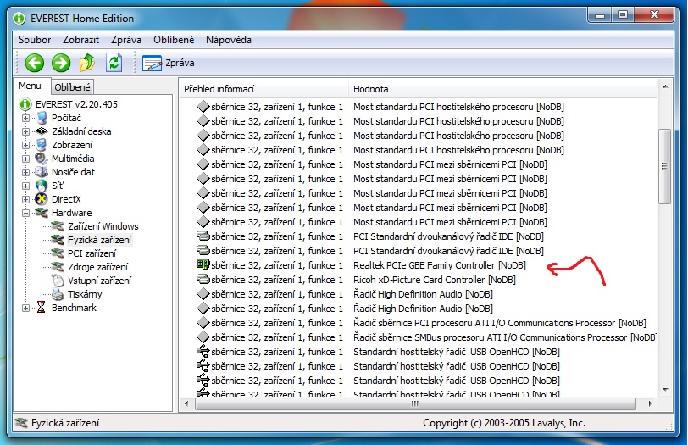Minimize the EVEREST window
This screenshot has width=688, height=445.
pos(600,15)
